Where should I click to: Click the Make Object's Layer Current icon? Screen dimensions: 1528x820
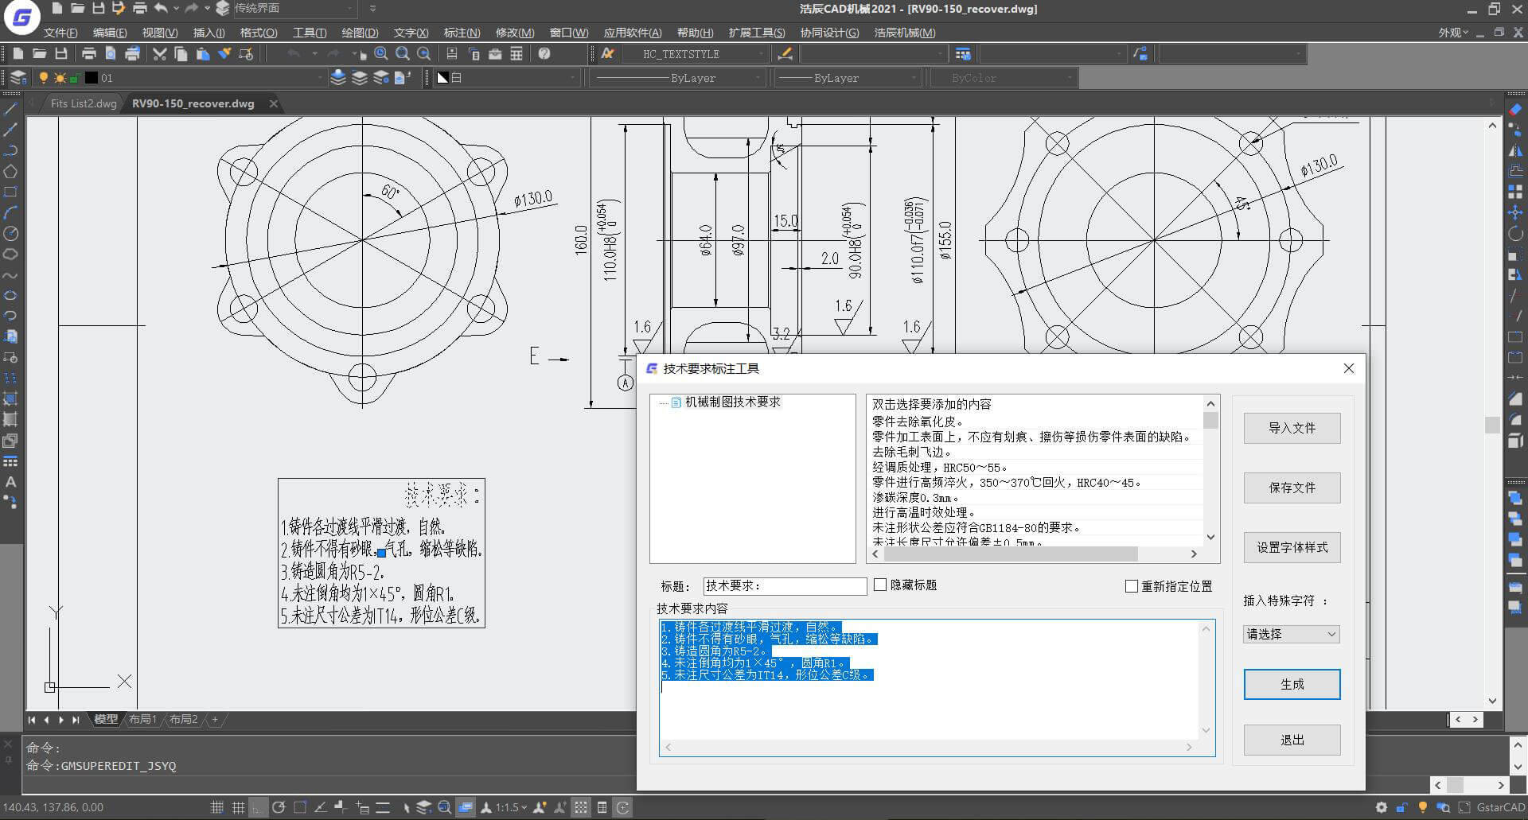tap(338, 78)
